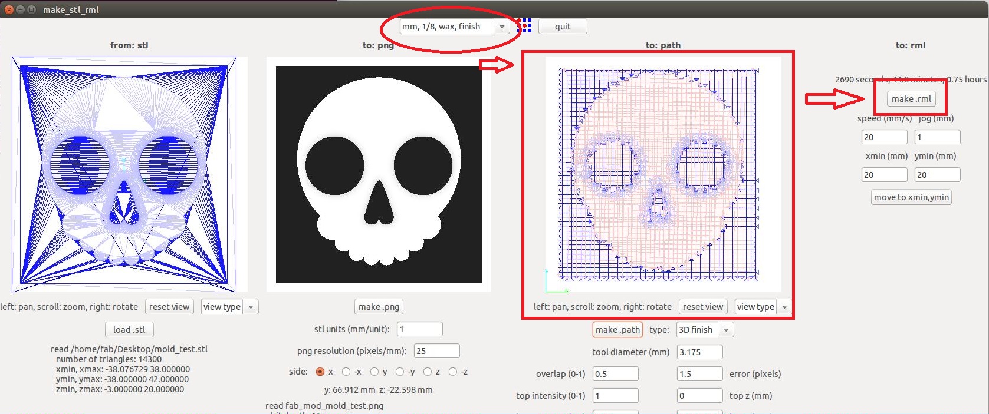Select side -y radio button
The height and width of the screenshot is (414, 989).
(x=400, y=372)
